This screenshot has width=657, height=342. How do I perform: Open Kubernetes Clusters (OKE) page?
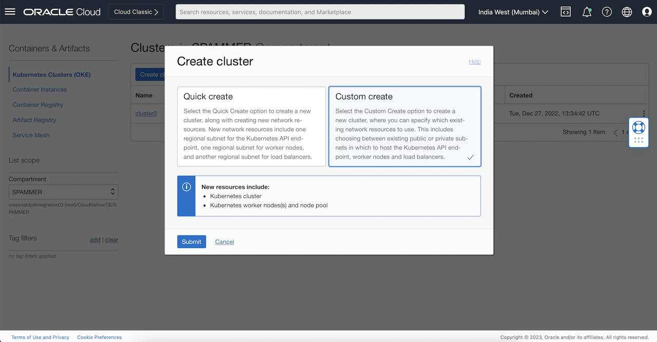51,74
